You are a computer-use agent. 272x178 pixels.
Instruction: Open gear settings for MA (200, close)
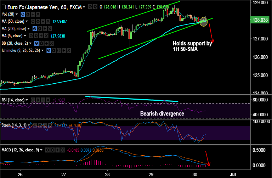point(40,29)
